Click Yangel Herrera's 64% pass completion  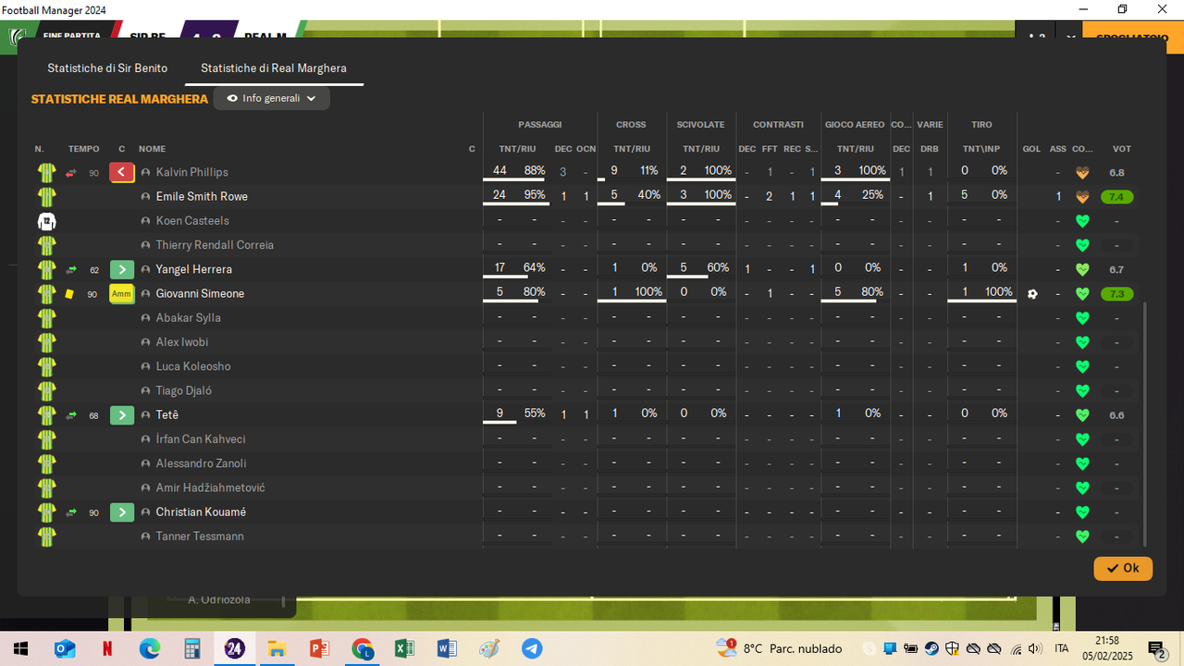[535, 267]
